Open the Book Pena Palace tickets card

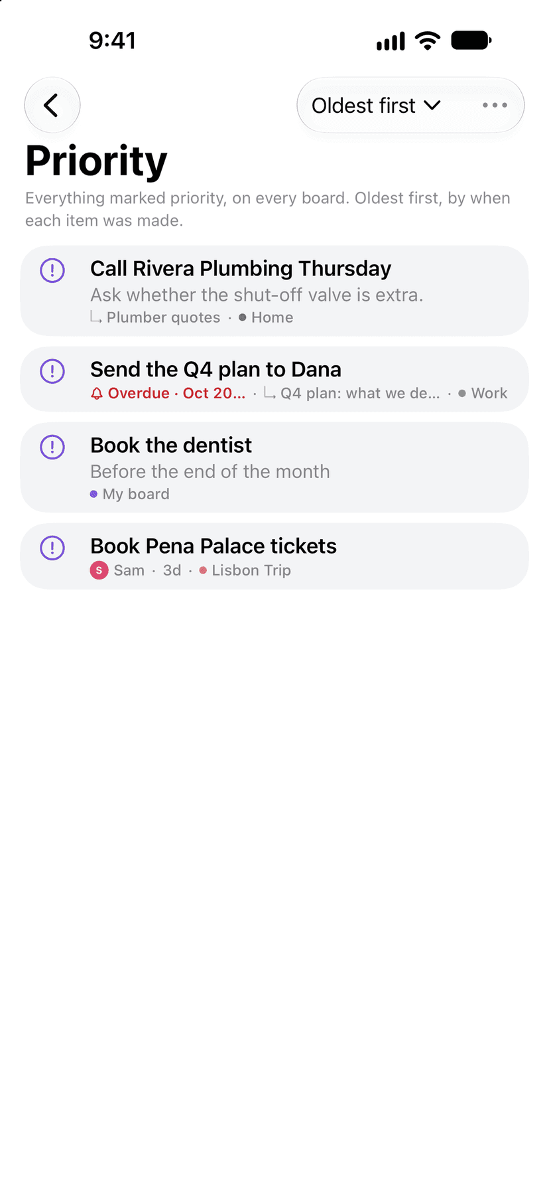click(x=274, y=556)
